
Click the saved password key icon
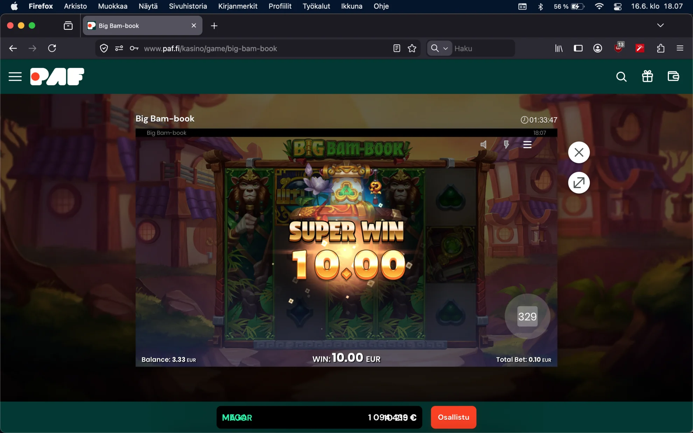point(134,48)
